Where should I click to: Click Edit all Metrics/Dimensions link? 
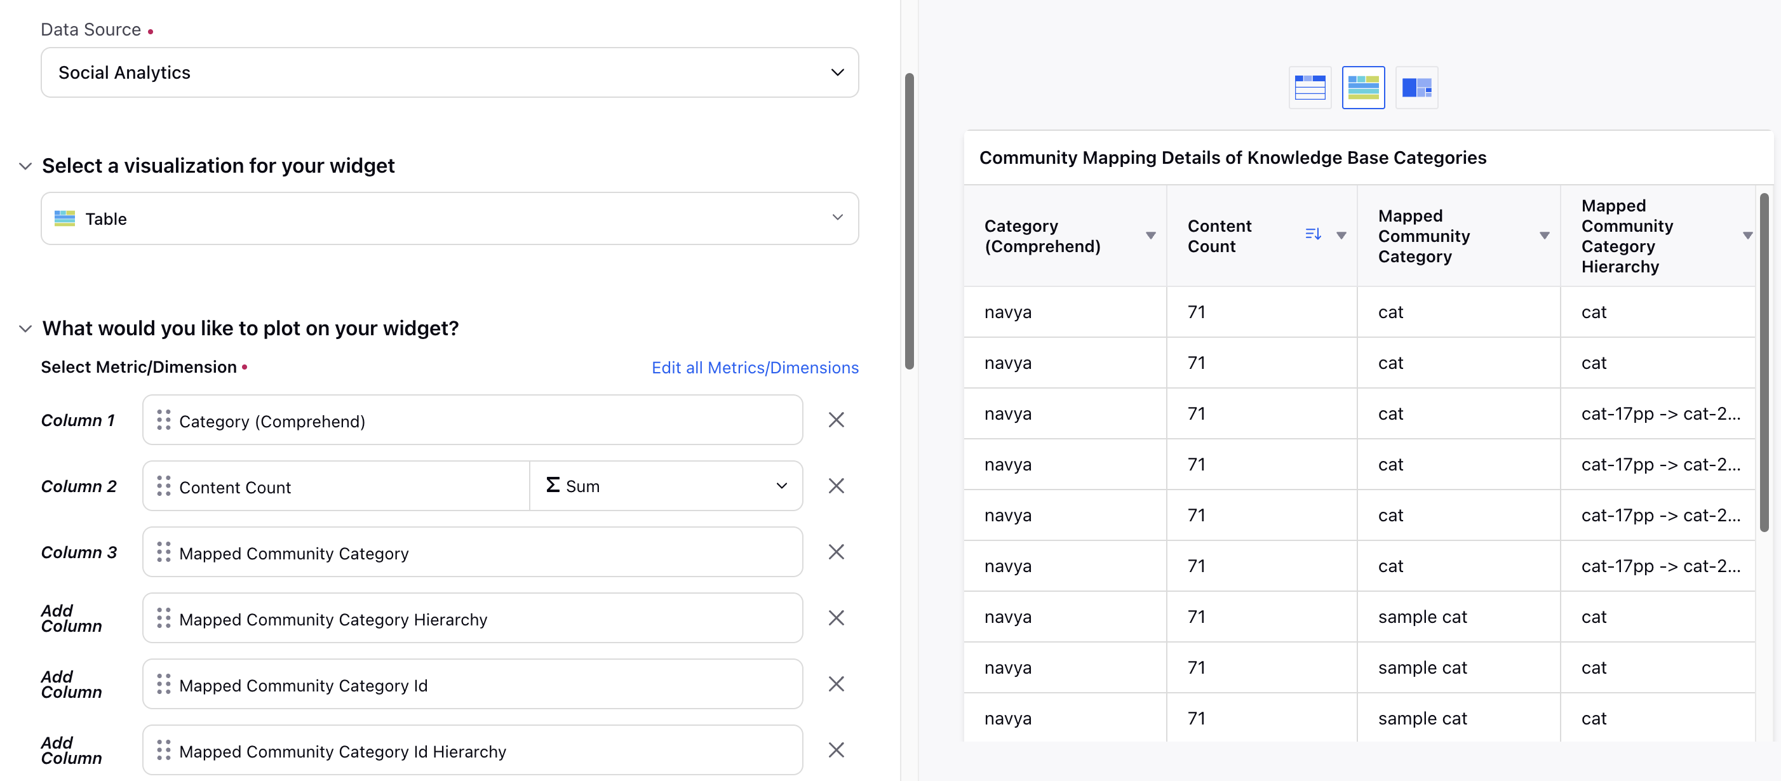(x=755, y=368)
